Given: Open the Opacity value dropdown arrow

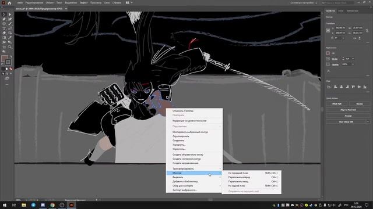Looking at the screenshot, I should (353, 64).
